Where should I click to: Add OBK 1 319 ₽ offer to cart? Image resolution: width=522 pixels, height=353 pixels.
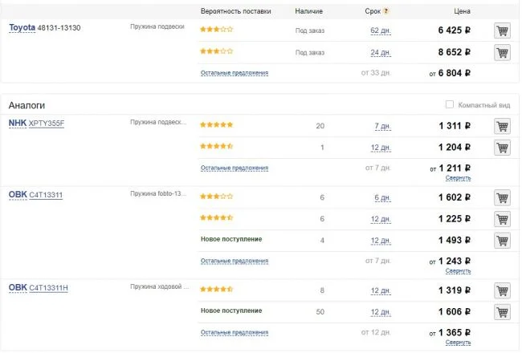pos(502,290)
